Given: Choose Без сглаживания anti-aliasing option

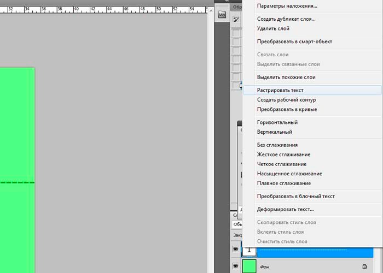Looking at the screenshot, I should tap(277, 145).
